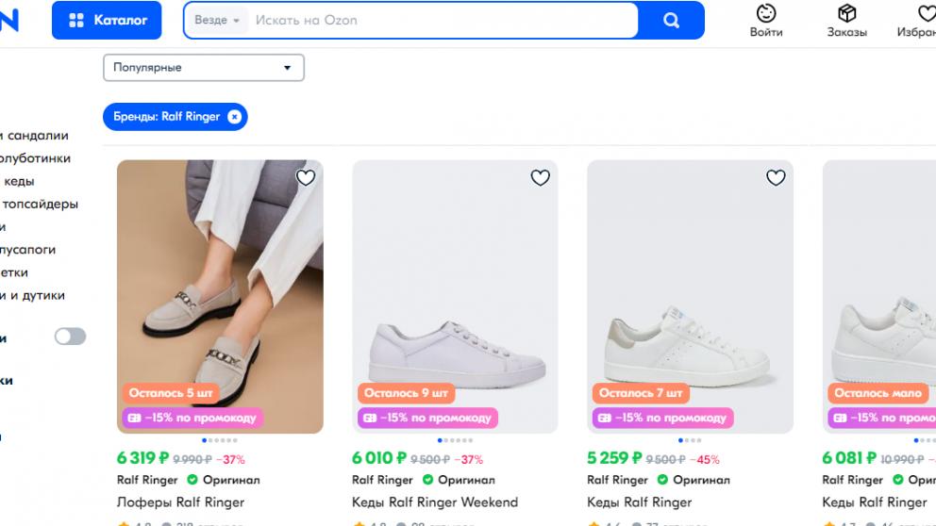The height and width of the screenshot is (526, 936).
Task: Toggle the sidebar filter switch
Action: pyautogui.click(x=70, y=337)
